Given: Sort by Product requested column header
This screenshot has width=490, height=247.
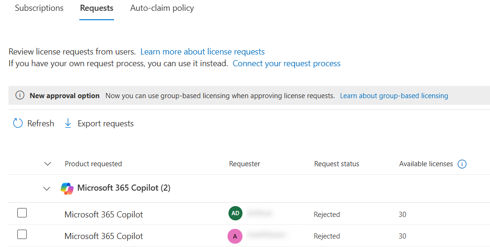Looking at the screenshot, I should 93,164.
